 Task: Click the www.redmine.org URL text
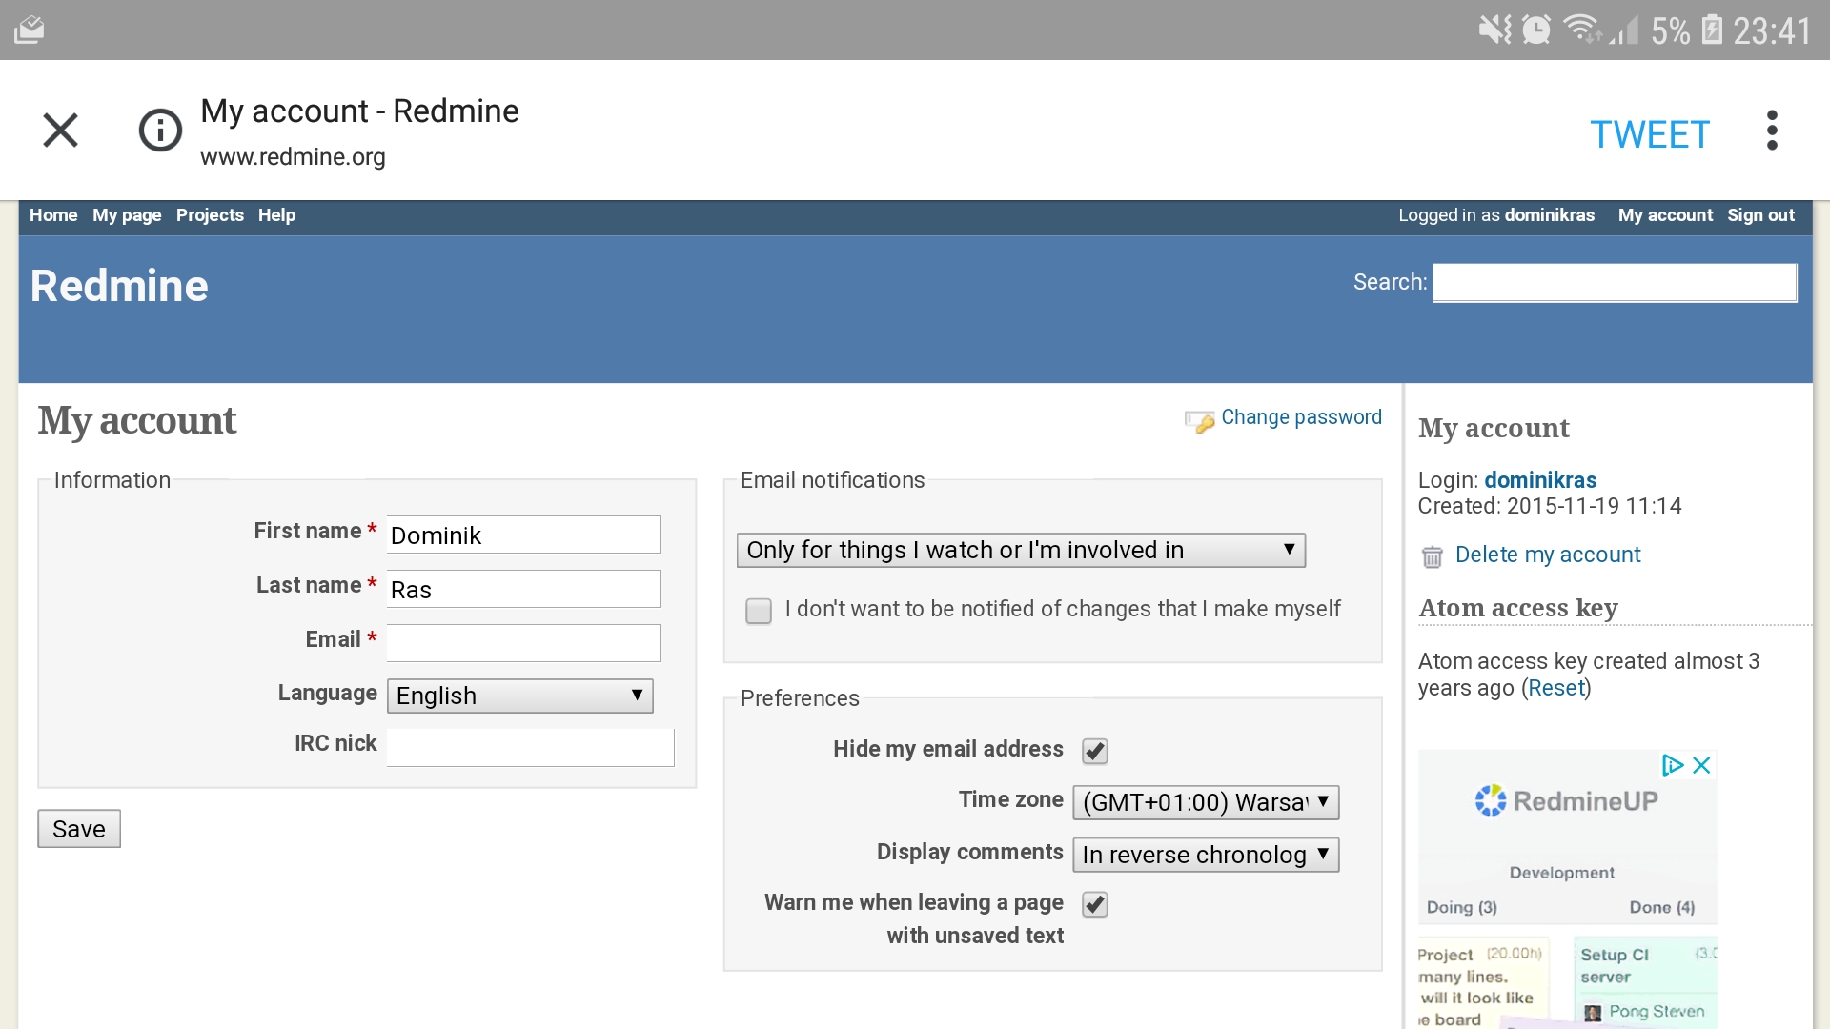pyautogui.click(x=293, y=157)
